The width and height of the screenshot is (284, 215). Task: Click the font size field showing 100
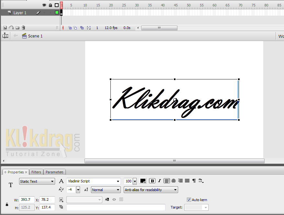tap(129, 181)
